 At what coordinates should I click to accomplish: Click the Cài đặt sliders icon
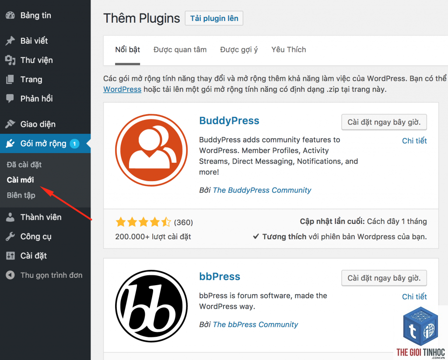[10, 256]
